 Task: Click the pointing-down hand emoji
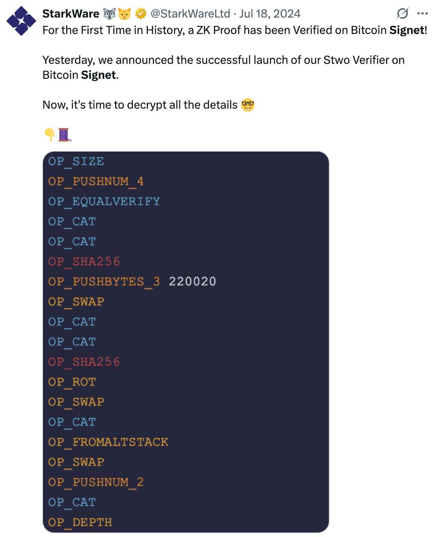click(49, 135)
